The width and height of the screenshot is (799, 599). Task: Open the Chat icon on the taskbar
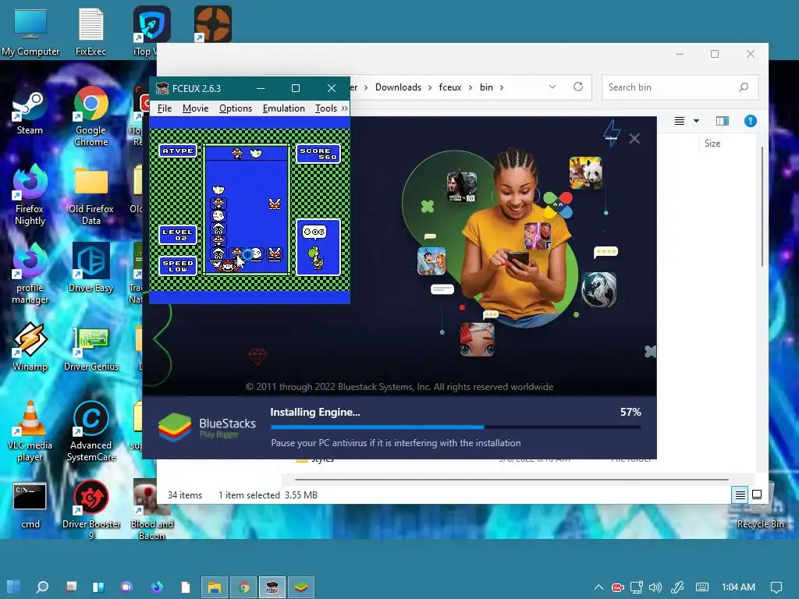point(126,587)
